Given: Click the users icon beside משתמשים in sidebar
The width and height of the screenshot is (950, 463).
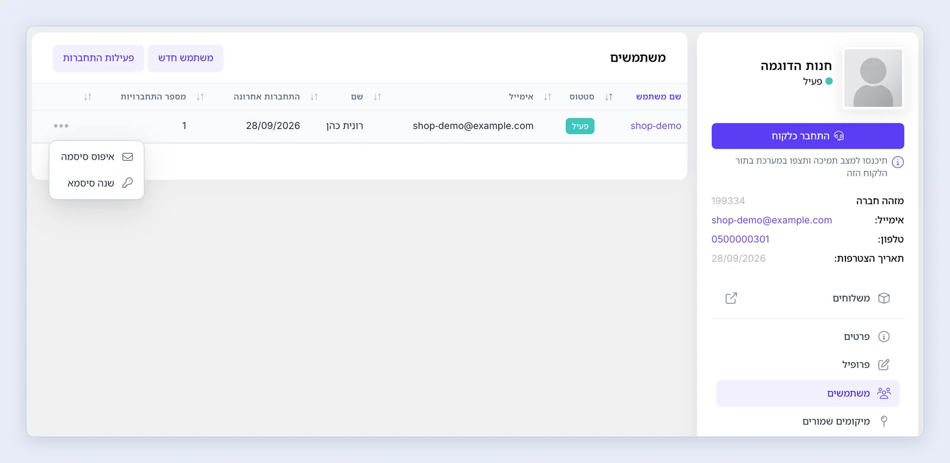Looking at the screenshot, I should click(884, 393).
